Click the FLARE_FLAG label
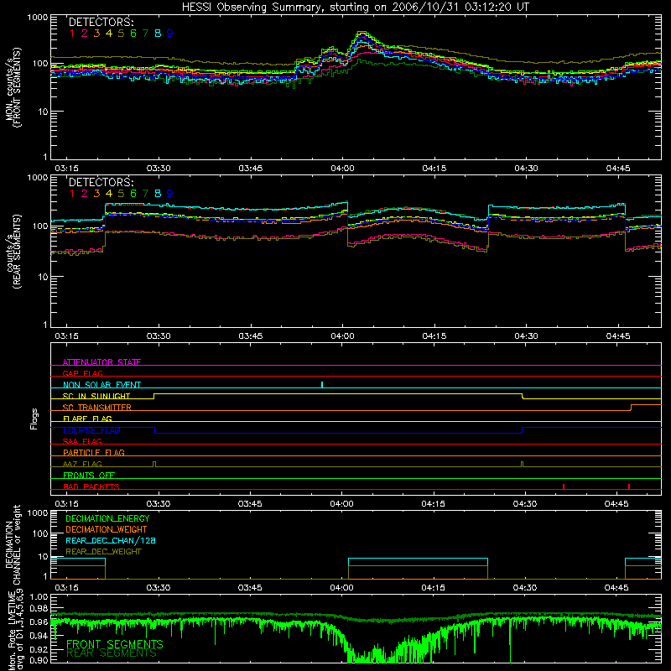This screenshot has width=671, height=671. (x=87, y=419)
